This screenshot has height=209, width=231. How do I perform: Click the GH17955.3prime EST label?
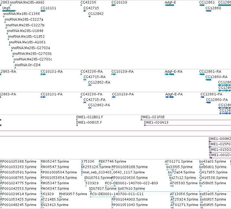tap(213, 172)
